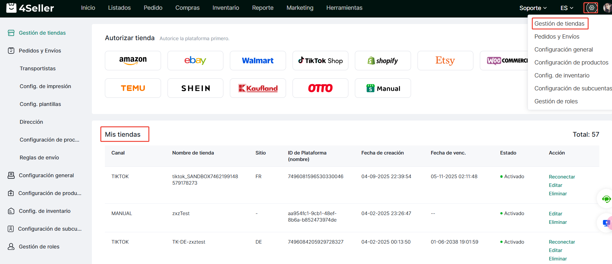Select the TikTok Shop platform tile

(x=320, y=61)
